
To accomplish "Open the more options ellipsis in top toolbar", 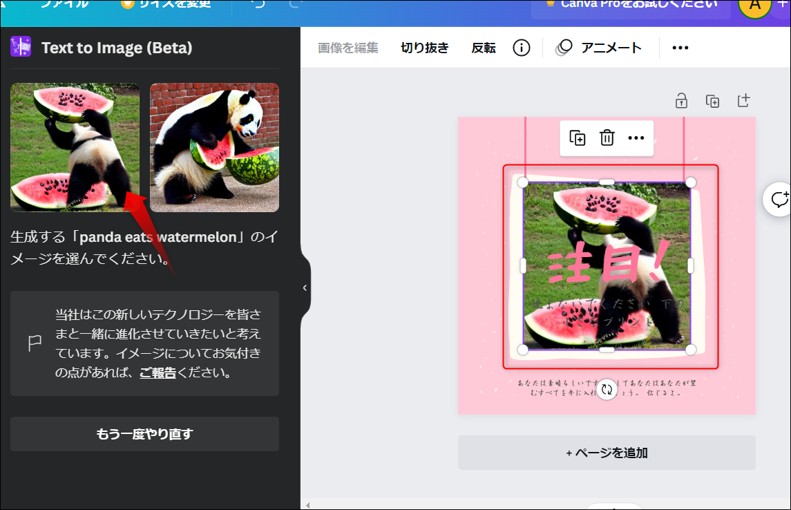I will [x=680, y=48].
